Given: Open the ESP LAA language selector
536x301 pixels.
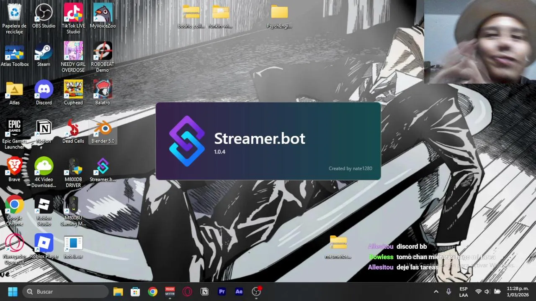Looking at the screenshot, I should [x=464, y=292].
